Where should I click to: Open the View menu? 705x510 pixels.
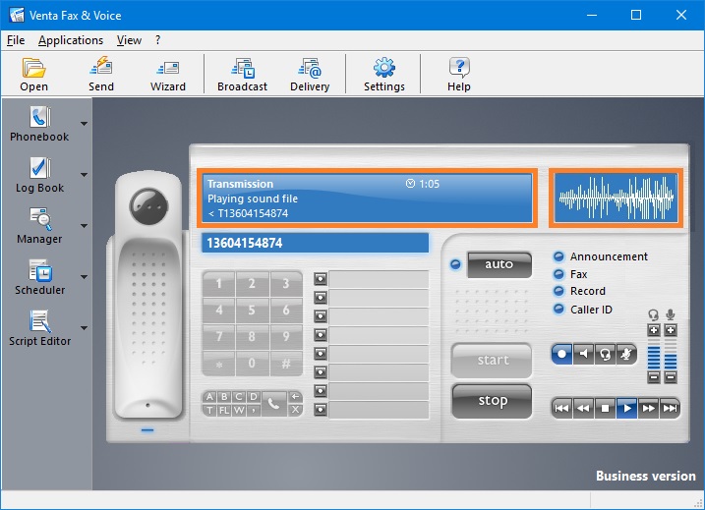click(129, 40)
